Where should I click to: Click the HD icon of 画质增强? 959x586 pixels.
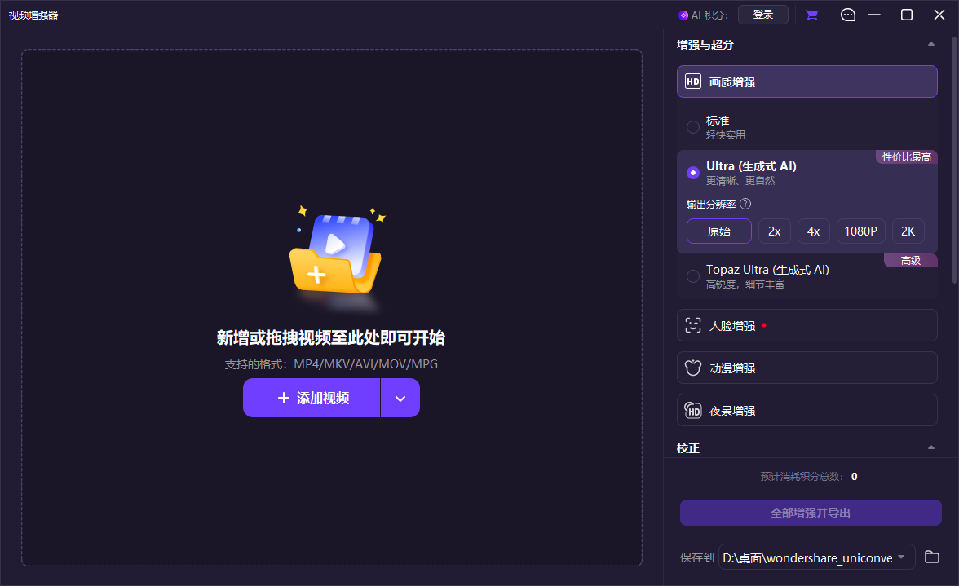(x=693, y=82)
